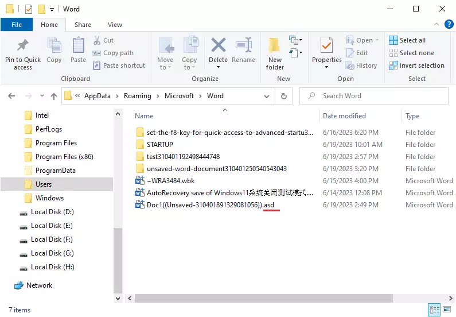This screenshot has height=317, width=456.
Task: Click the Up directory arrow
Action: pyautogui.click(x=54, y=96)
